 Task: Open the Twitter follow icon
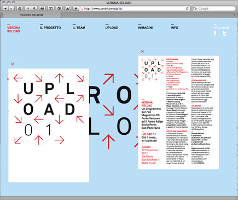coord(224,33)
